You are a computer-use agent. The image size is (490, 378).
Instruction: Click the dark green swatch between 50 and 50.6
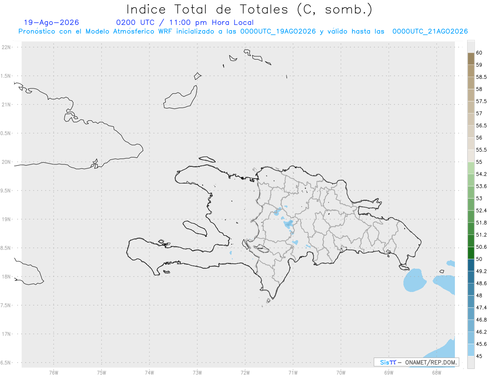click(470, 253)
